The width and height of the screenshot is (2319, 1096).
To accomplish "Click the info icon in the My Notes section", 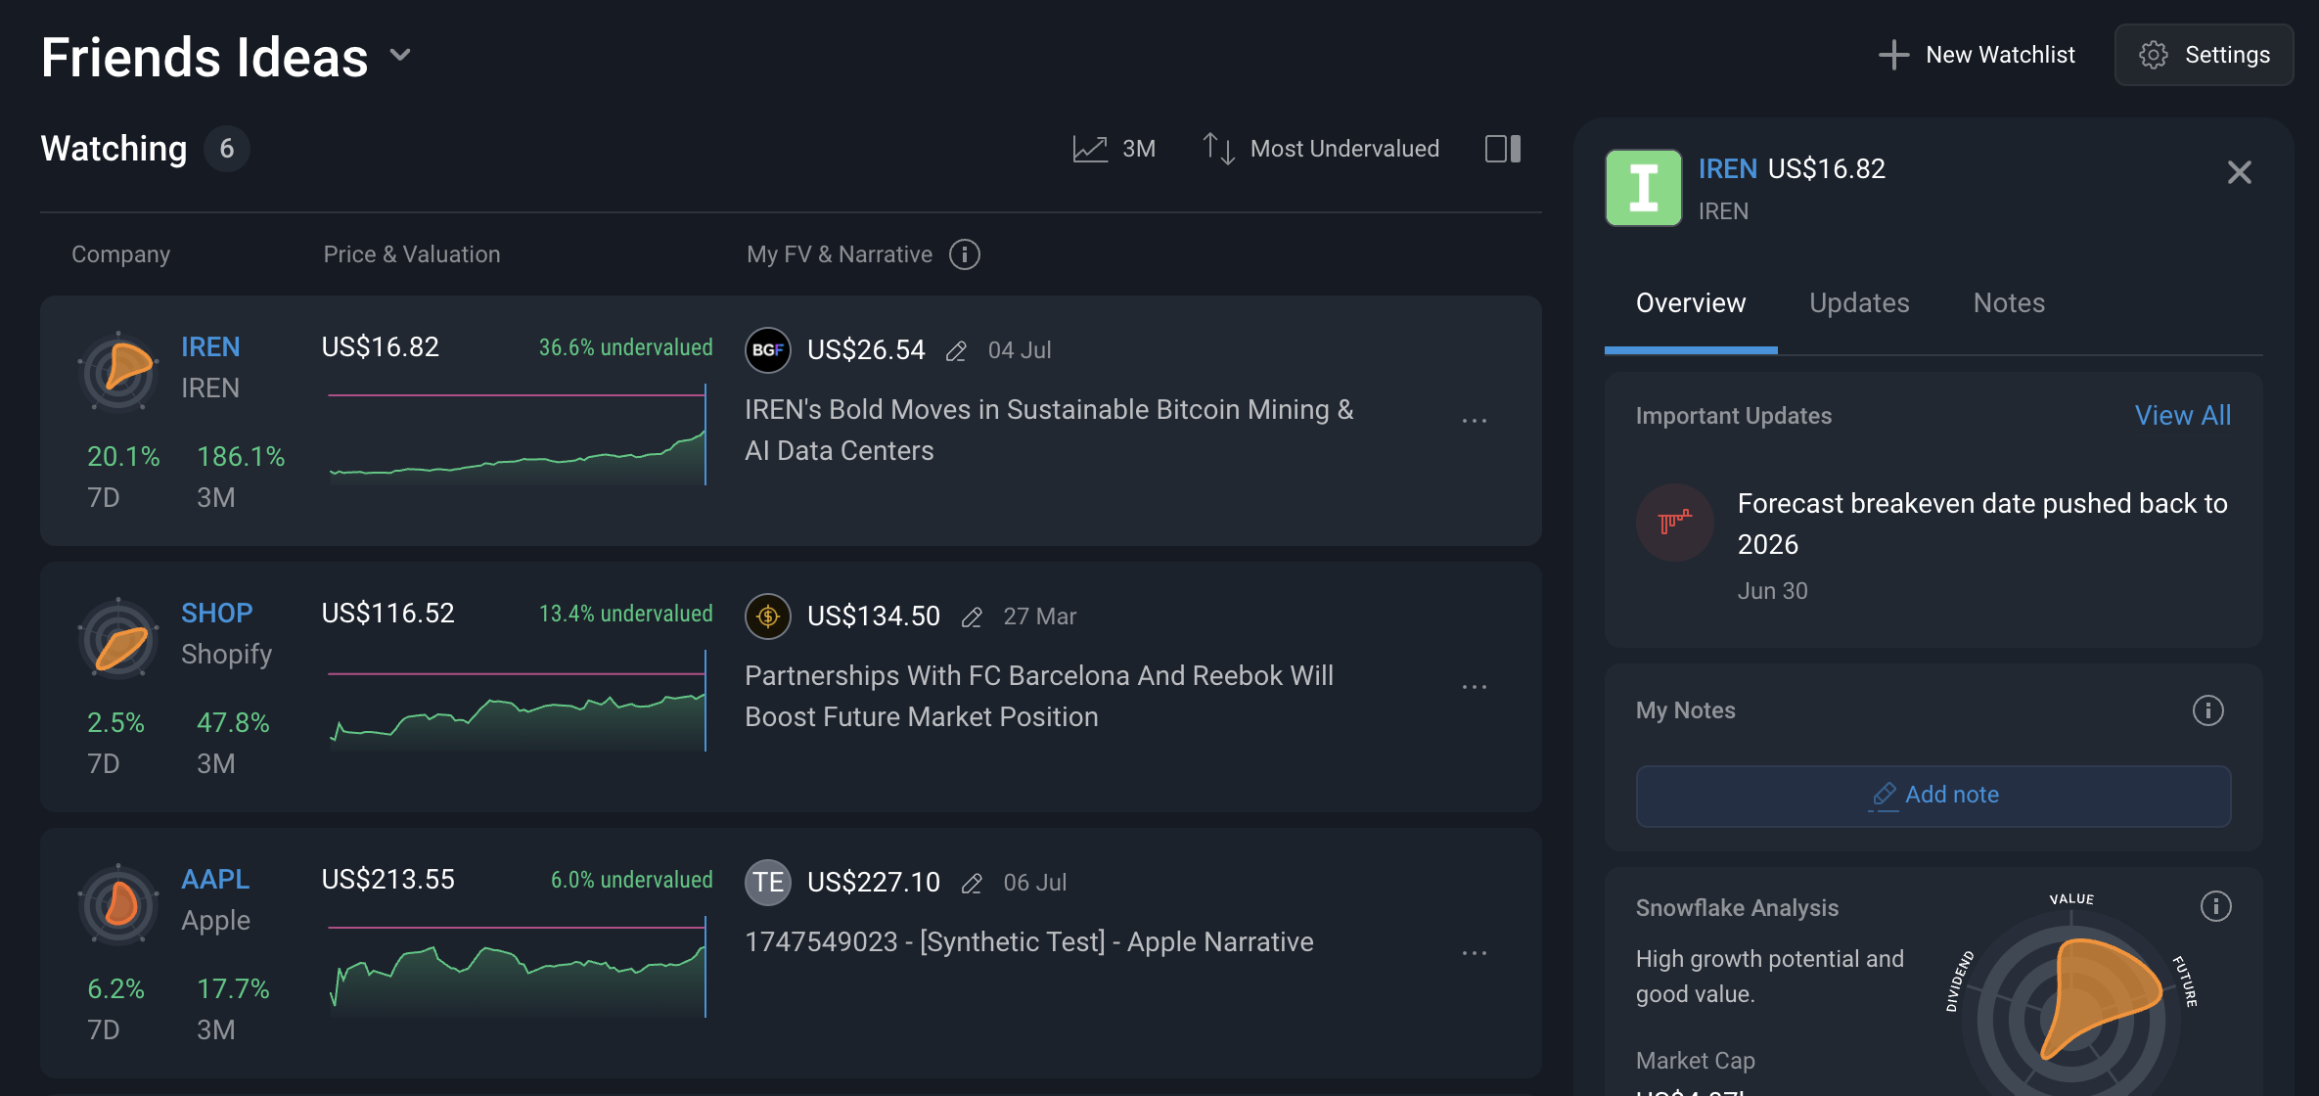I will [2207, 710].
